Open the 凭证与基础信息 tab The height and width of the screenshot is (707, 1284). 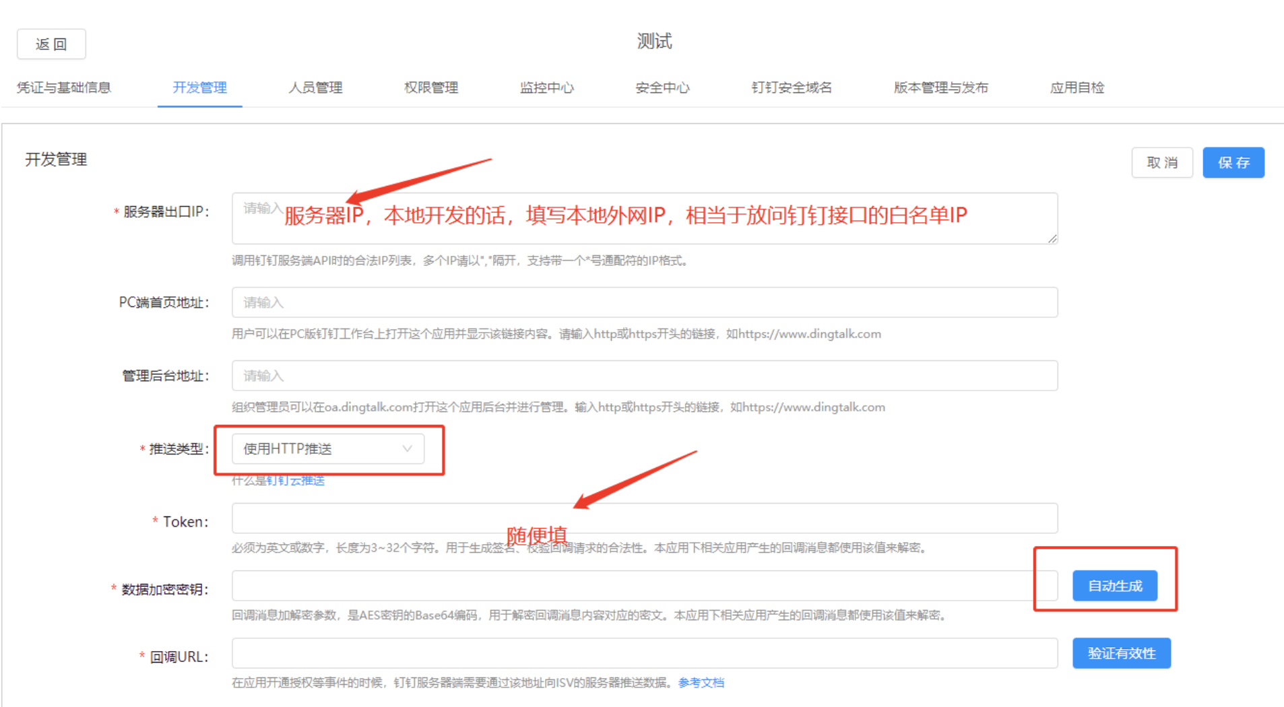64,88
